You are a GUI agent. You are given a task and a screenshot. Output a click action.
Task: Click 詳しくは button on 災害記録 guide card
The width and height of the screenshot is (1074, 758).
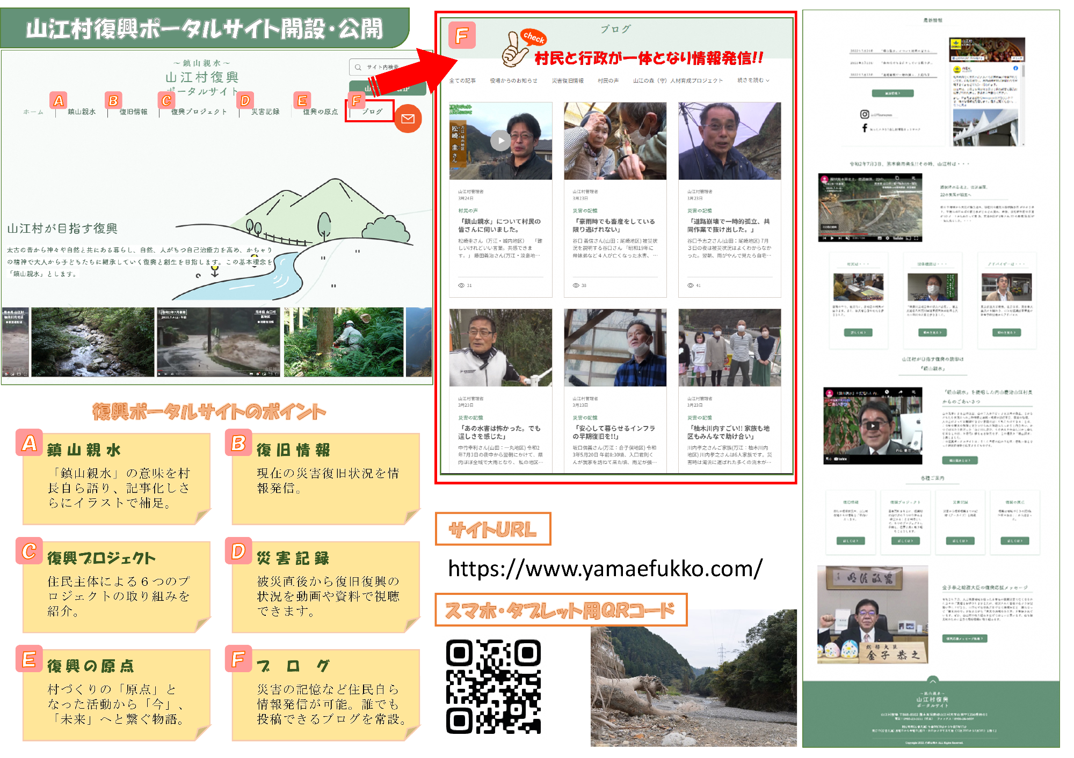pos(960,541)
